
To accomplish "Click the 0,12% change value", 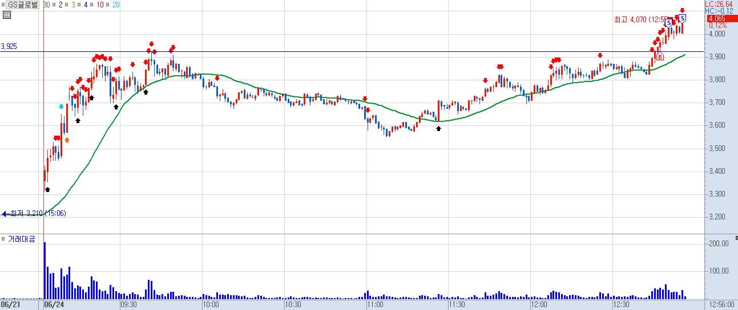I will pyautogui.click(x=718, y=26).
